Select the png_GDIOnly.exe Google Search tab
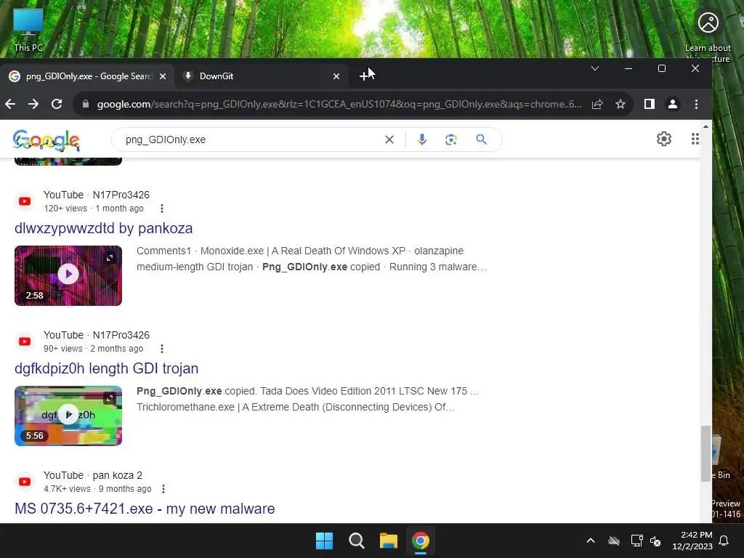This screenshot has width=744, height=558. click(x=88, y=76)
